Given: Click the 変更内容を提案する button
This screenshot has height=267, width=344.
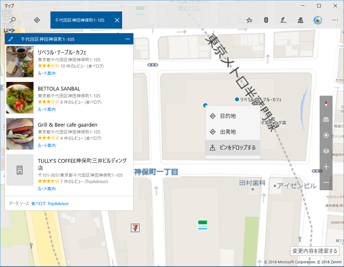Looking at the screenshot, I should coord(314,251).
